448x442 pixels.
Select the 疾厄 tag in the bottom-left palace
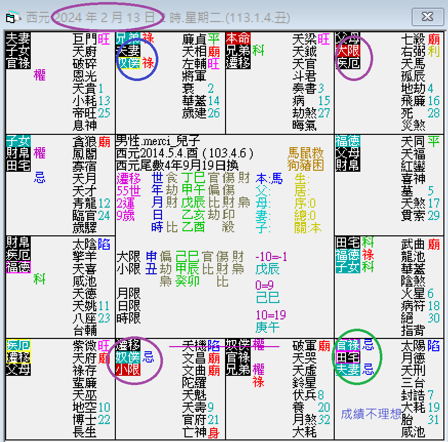(x=18, y=345)
